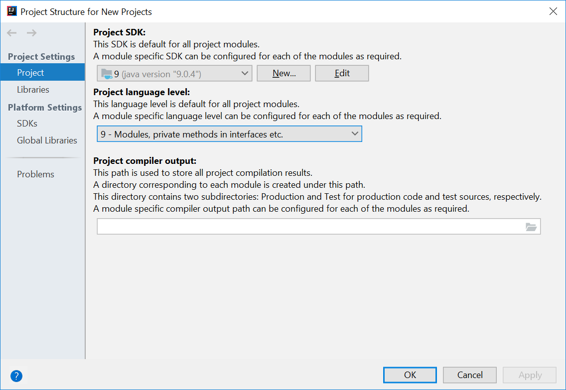Open the Project SDK dropdown

244,73
